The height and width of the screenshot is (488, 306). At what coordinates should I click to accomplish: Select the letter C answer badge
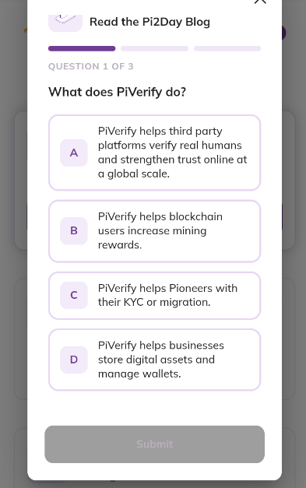click(x=74, y=295)
